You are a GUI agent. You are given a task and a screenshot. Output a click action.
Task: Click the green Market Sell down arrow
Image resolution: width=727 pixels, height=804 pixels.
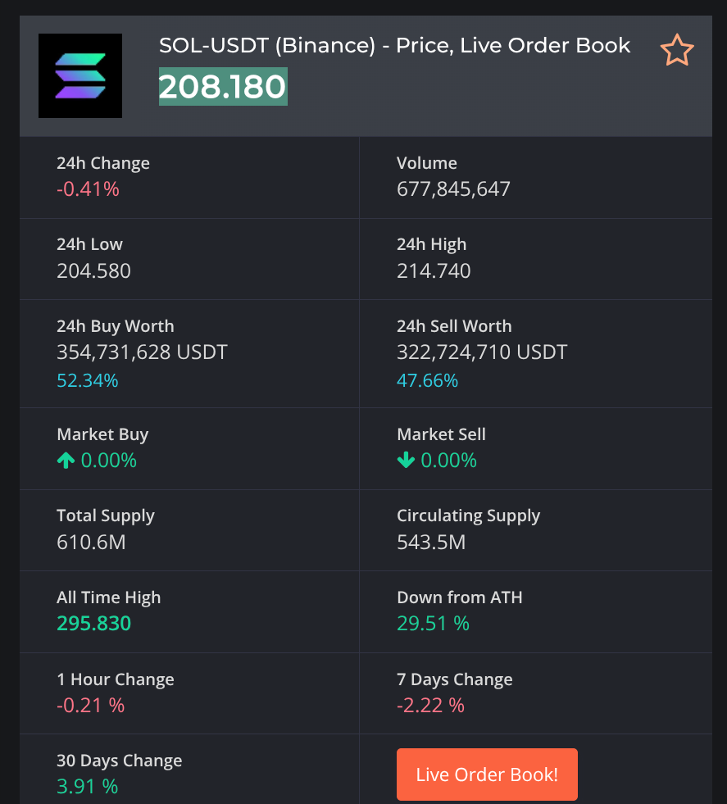pyautogui.click(x=406, y=461)
